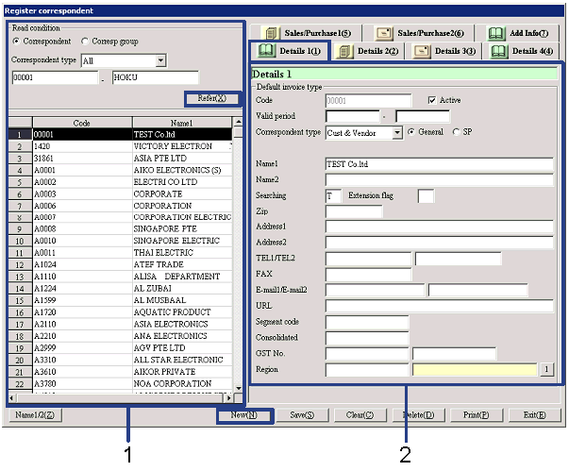Select the row ASIA PTE LTD

coord(120,159)
